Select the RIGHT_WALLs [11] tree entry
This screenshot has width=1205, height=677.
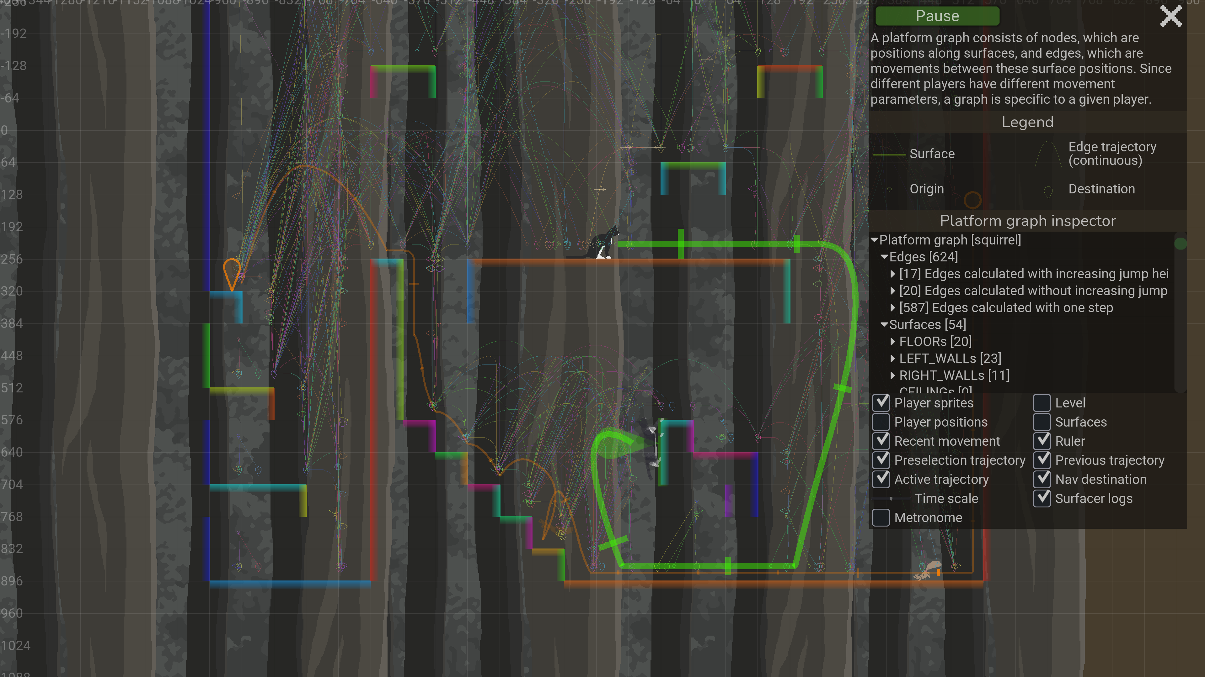pyautogui.click(x=954, y=376)
